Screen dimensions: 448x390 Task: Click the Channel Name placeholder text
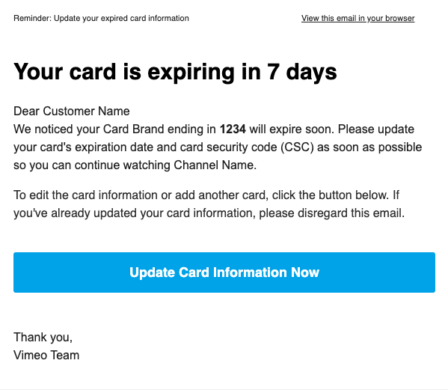(x=215, y=165)
